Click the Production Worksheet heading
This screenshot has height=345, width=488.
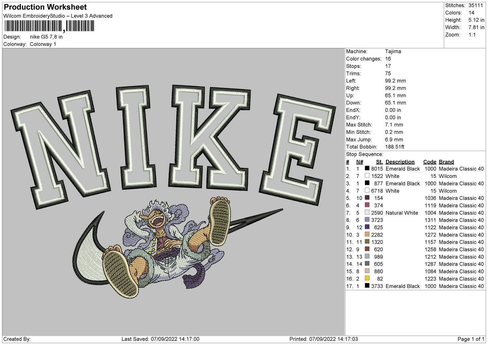coord(45,7)
